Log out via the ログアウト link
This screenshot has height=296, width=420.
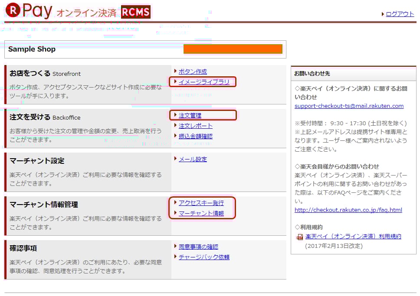point(400,14)
